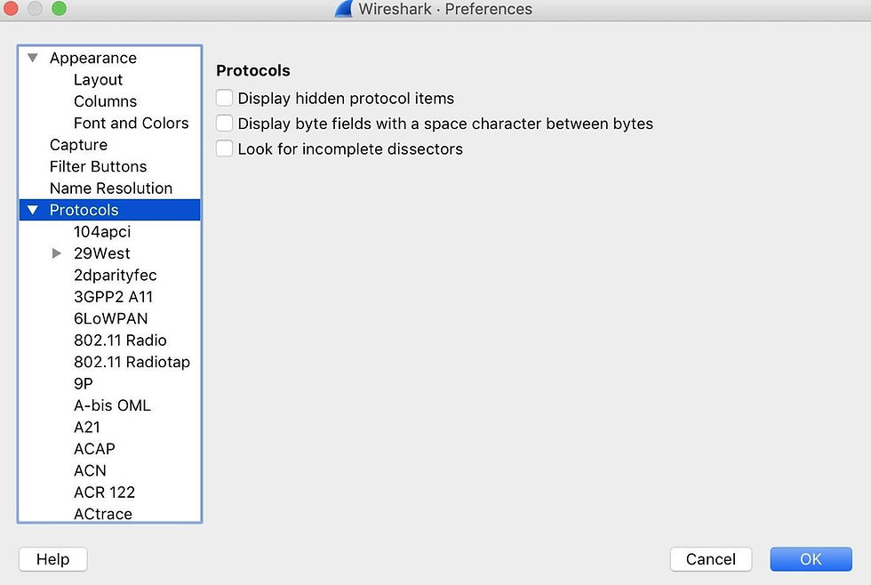
Task: Open the ACtrace protocol entry
Action: tap(103, 514)
